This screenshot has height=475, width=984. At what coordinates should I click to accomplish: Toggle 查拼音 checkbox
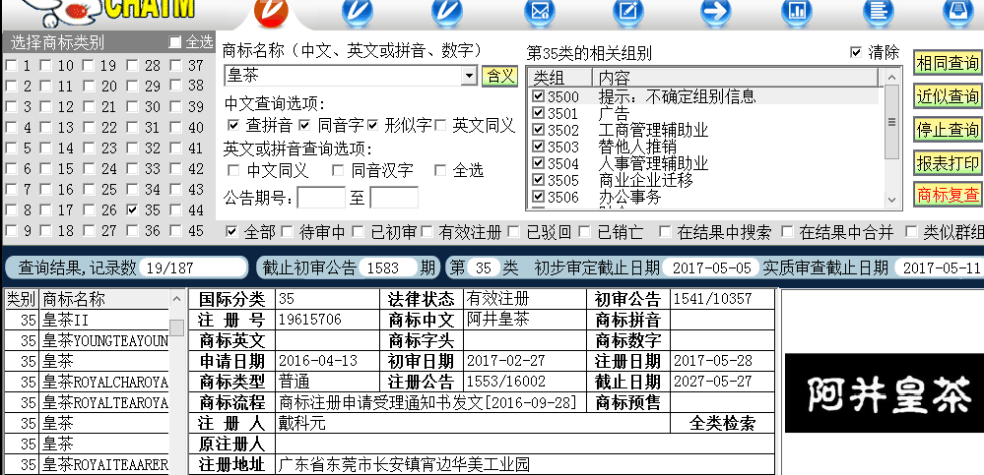click(x=232, y=125)
